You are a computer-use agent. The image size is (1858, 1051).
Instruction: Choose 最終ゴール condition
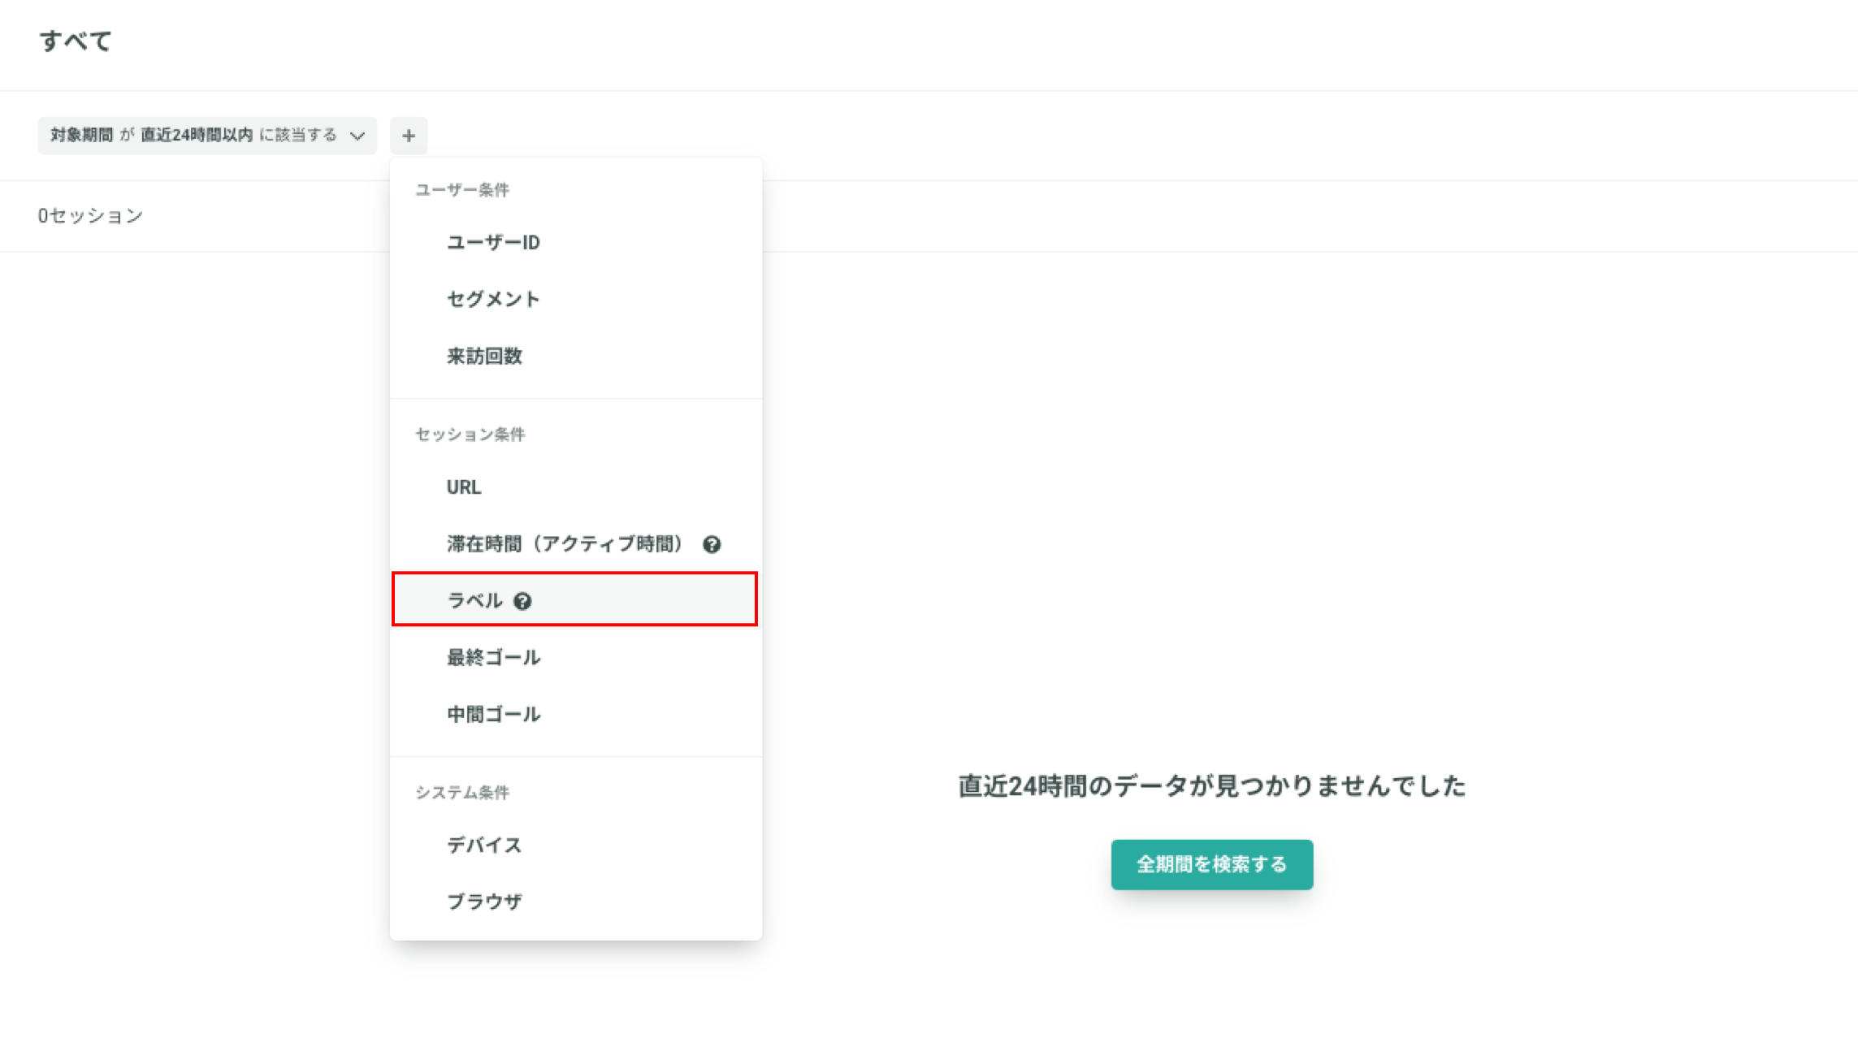coord(576,657)
